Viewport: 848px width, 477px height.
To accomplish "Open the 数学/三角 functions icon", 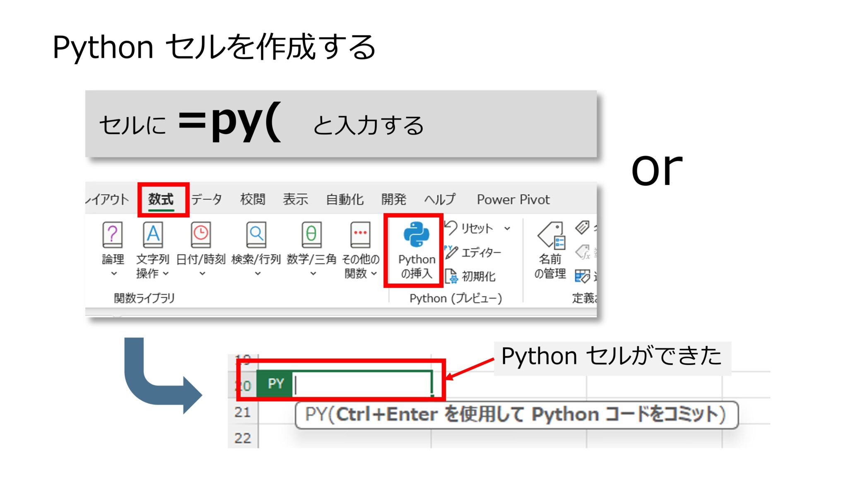I will click(311, 235).
